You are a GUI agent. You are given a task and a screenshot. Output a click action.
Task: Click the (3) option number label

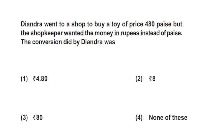click(24, 118)
